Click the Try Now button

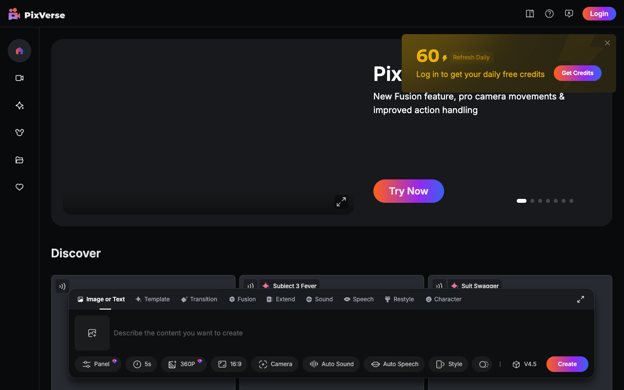pos(409,191)
